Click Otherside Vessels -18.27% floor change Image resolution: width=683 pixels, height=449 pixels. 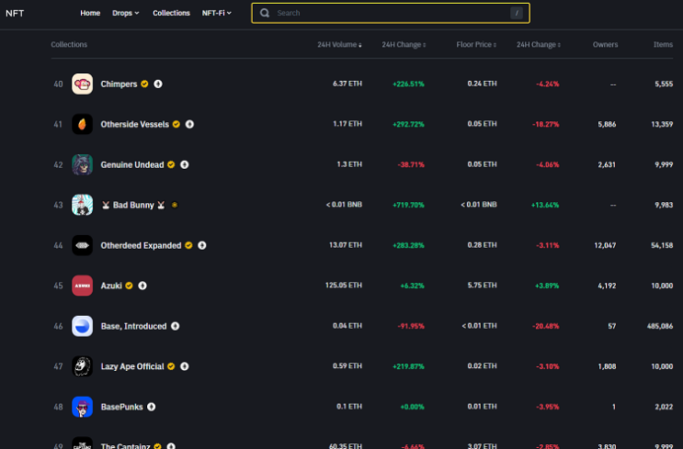[545, 124]
